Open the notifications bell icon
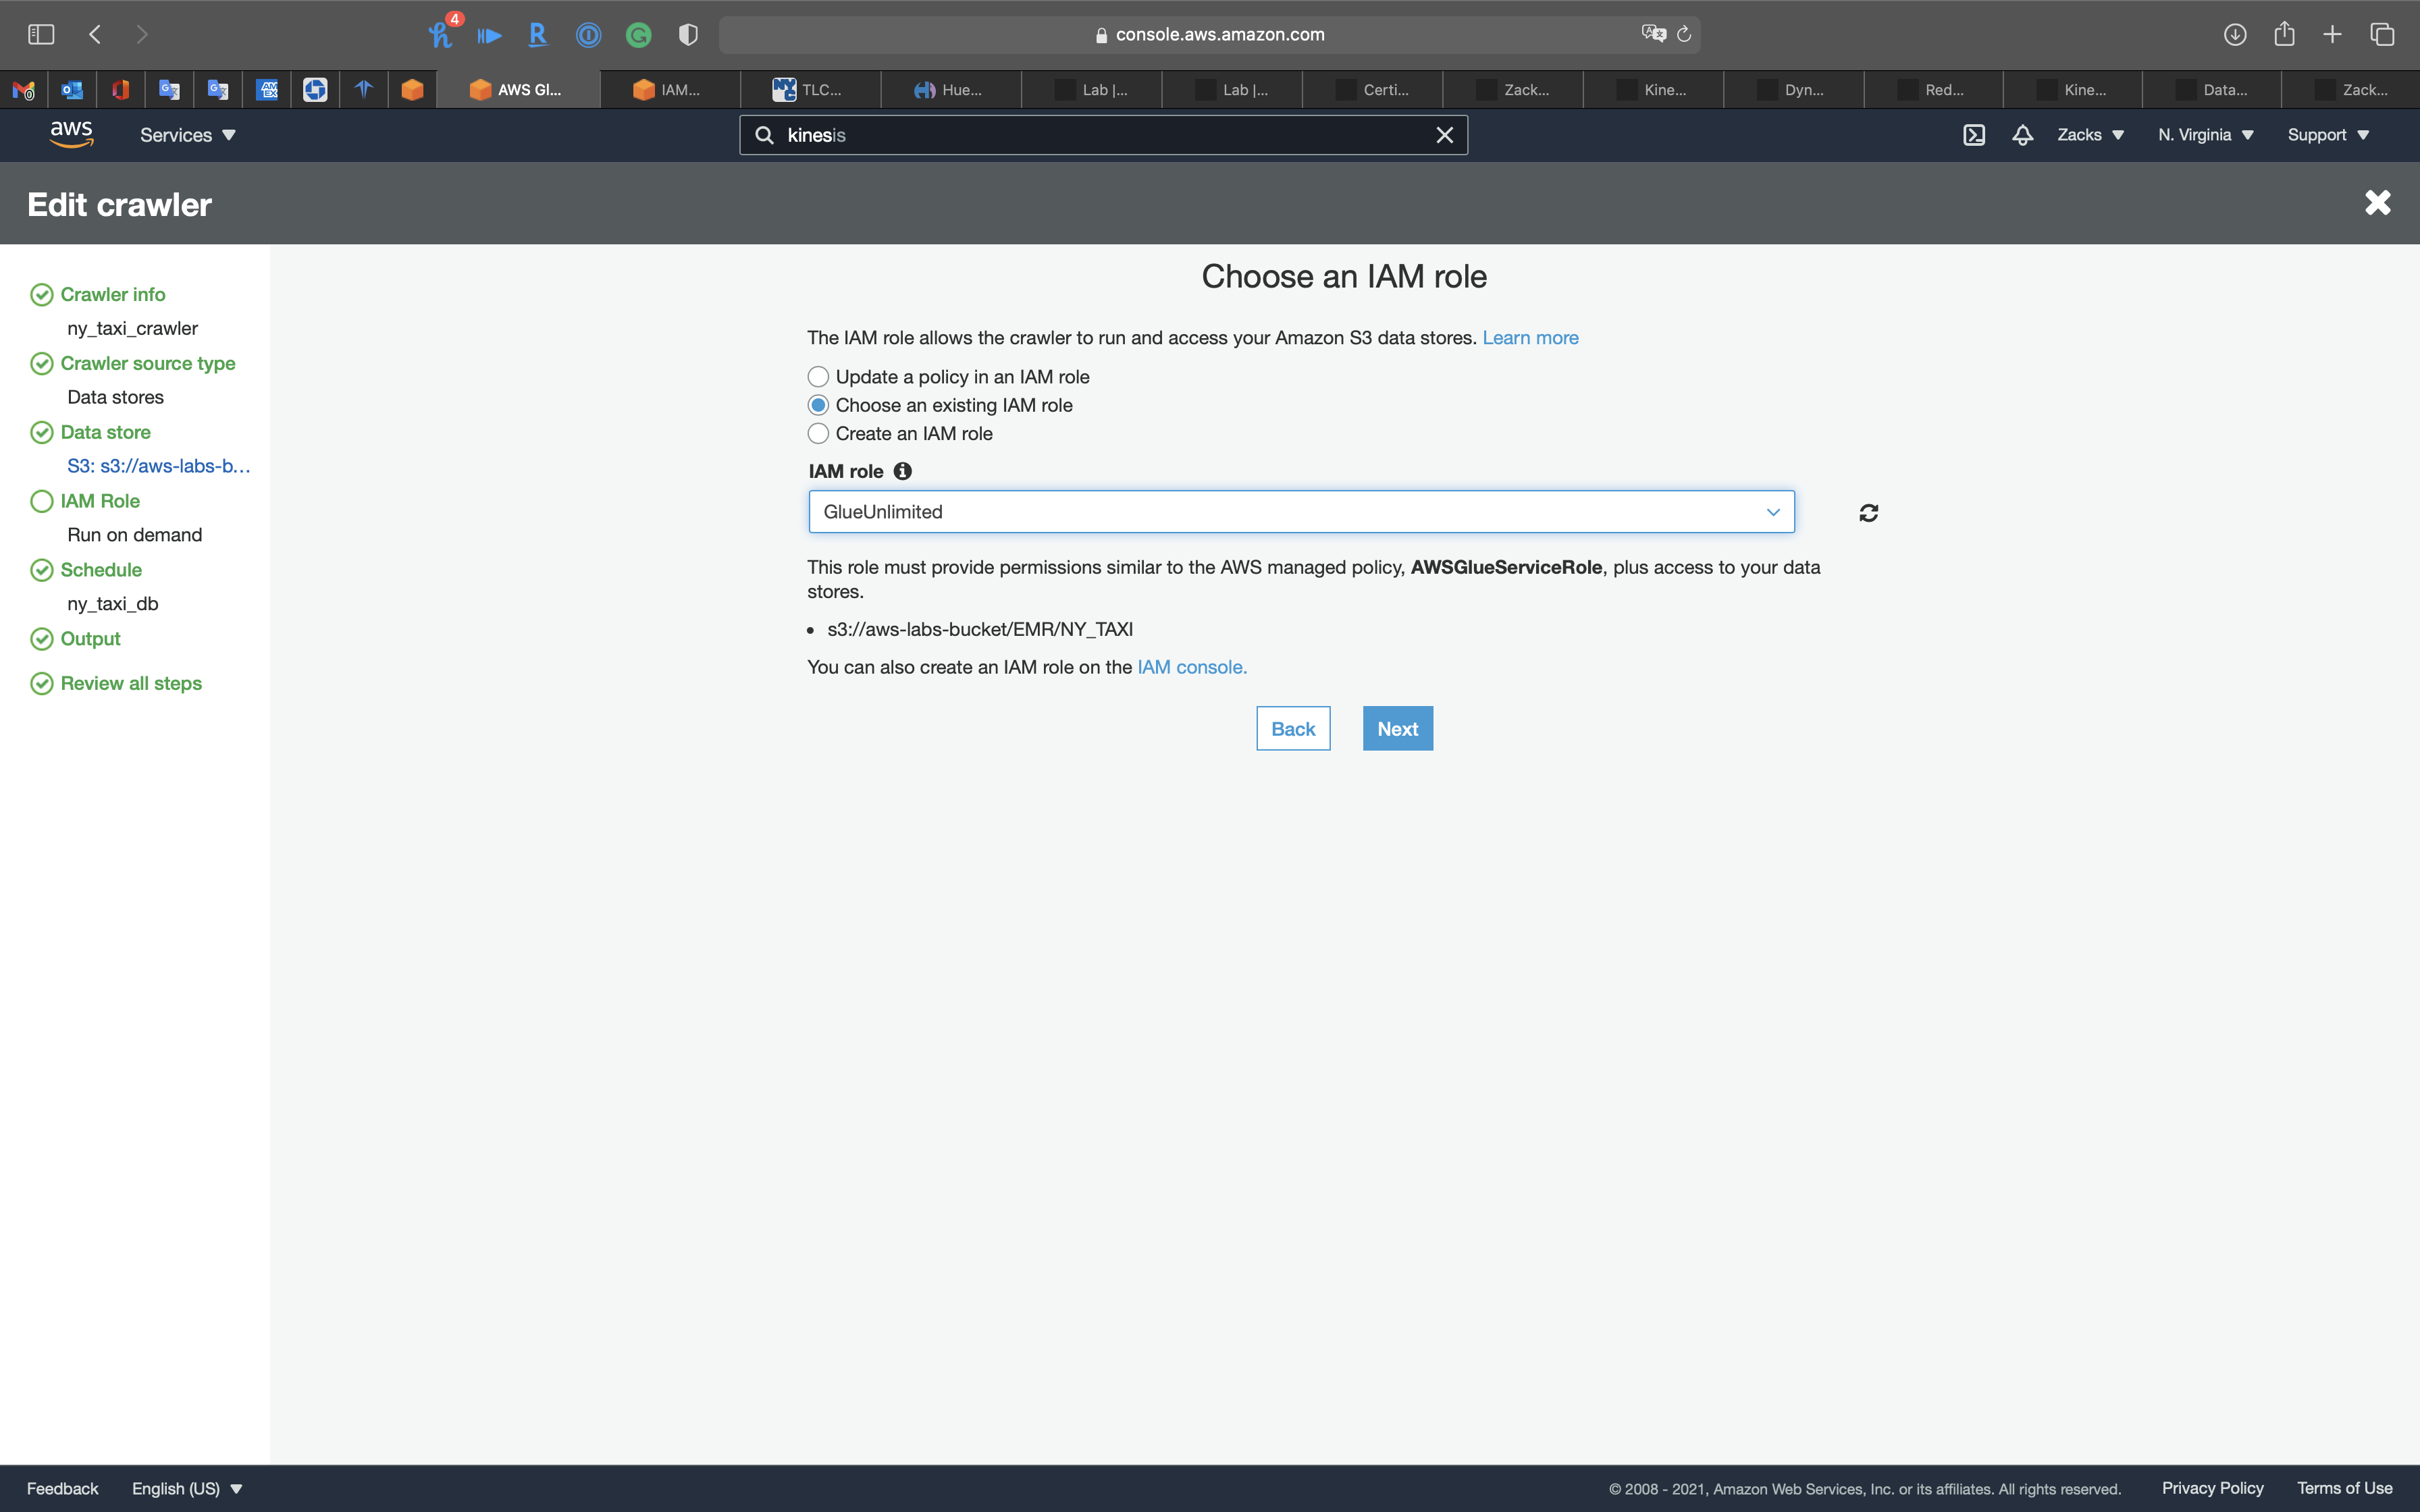 [2022, 135]
